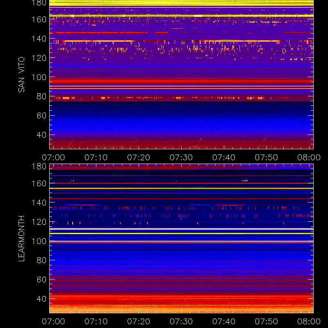Click the 07:20 time label of San Vito plot
This screenshot has height=328, width=328.
[139, 157]
